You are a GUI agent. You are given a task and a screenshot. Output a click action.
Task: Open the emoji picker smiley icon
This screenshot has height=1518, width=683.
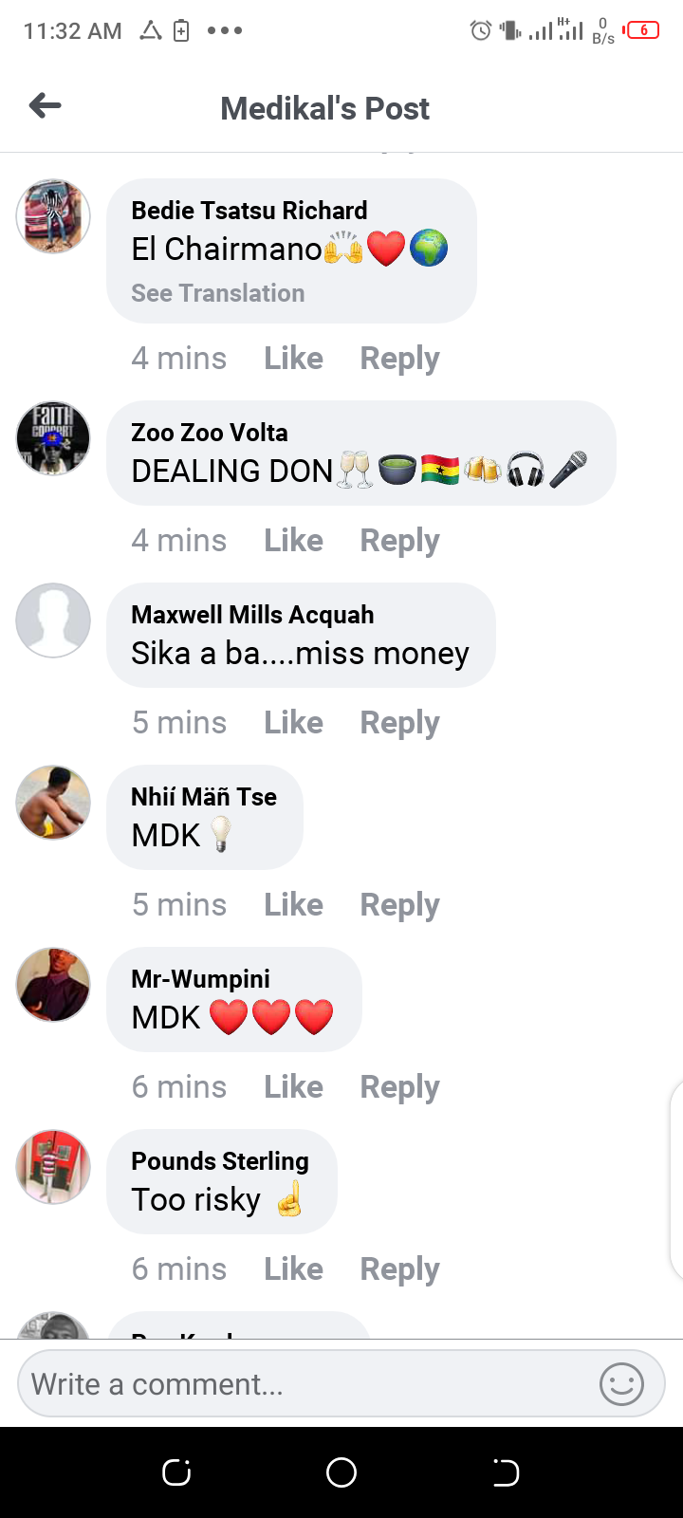tap(621, 1384)
